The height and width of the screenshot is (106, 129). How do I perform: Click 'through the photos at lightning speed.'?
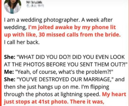point(52,94)
